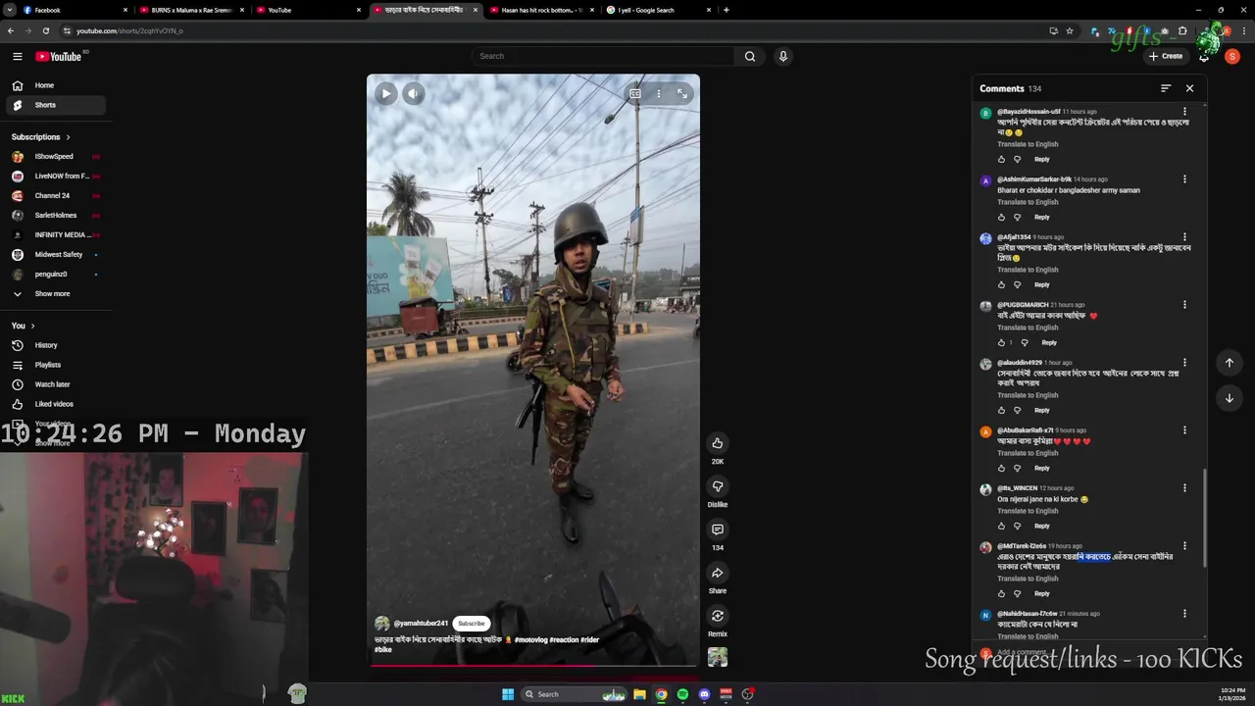Switch to 'I yell - Google Search' tab

click(x=657, y=10)
